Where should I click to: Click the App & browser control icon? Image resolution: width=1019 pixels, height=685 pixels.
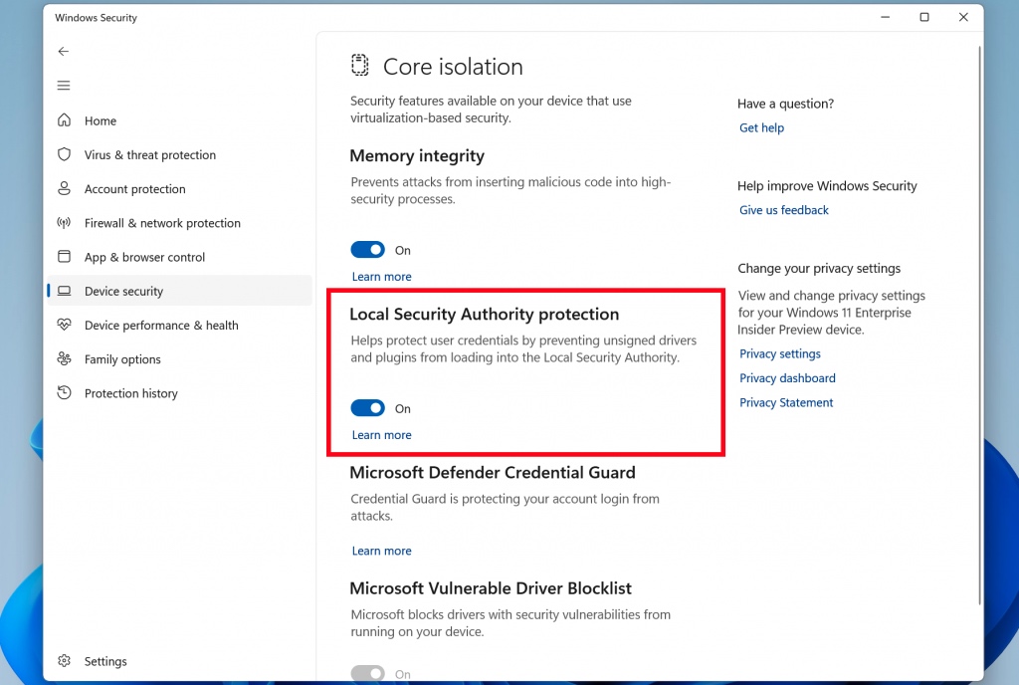click(x=62, y=256)
